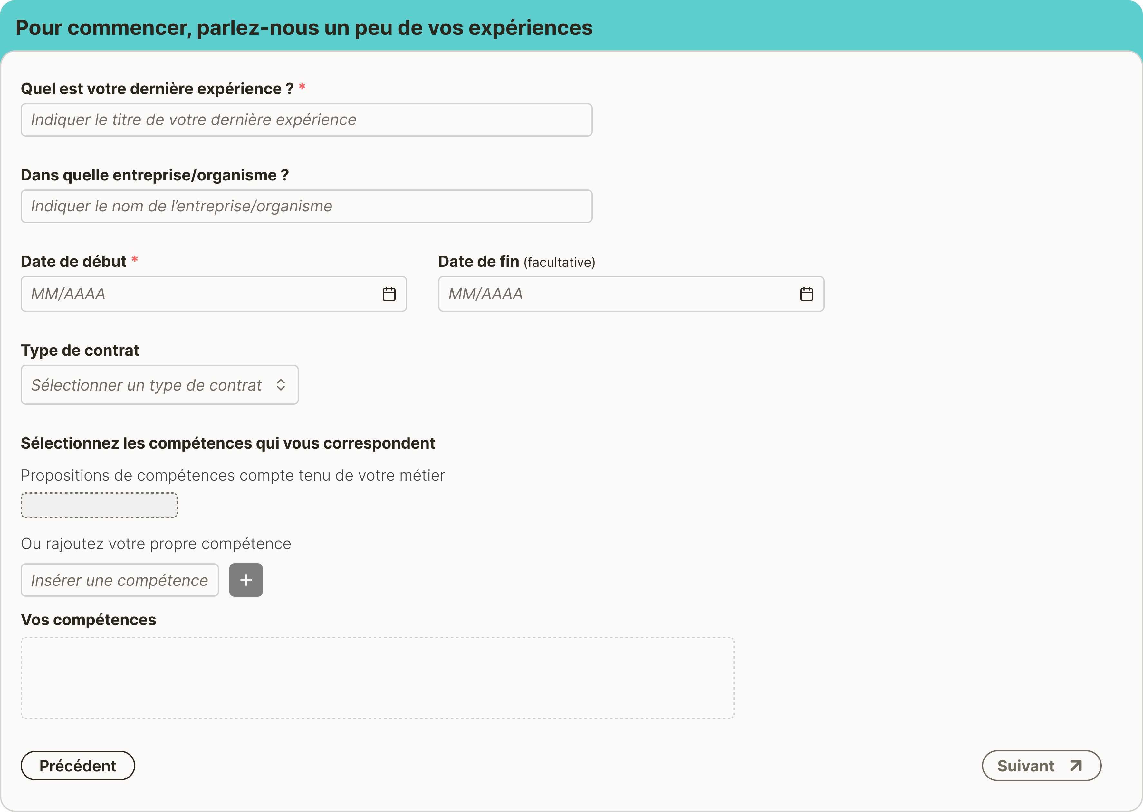Click the up-down chevron in the contract selector

[281, 384]
